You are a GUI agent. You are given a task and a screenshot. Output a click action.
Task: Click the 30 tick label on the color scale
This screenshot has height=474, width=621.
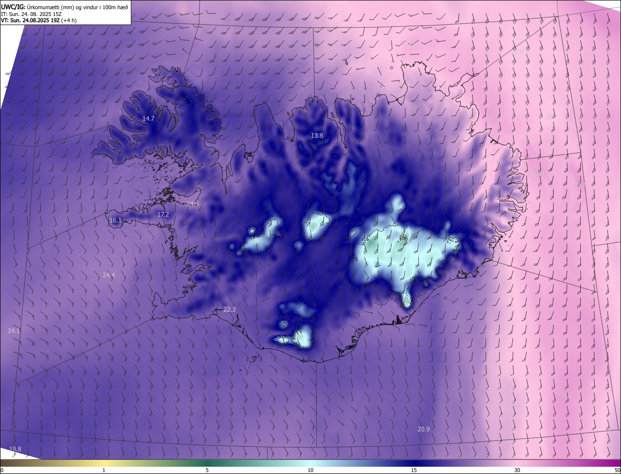(517, 470)
